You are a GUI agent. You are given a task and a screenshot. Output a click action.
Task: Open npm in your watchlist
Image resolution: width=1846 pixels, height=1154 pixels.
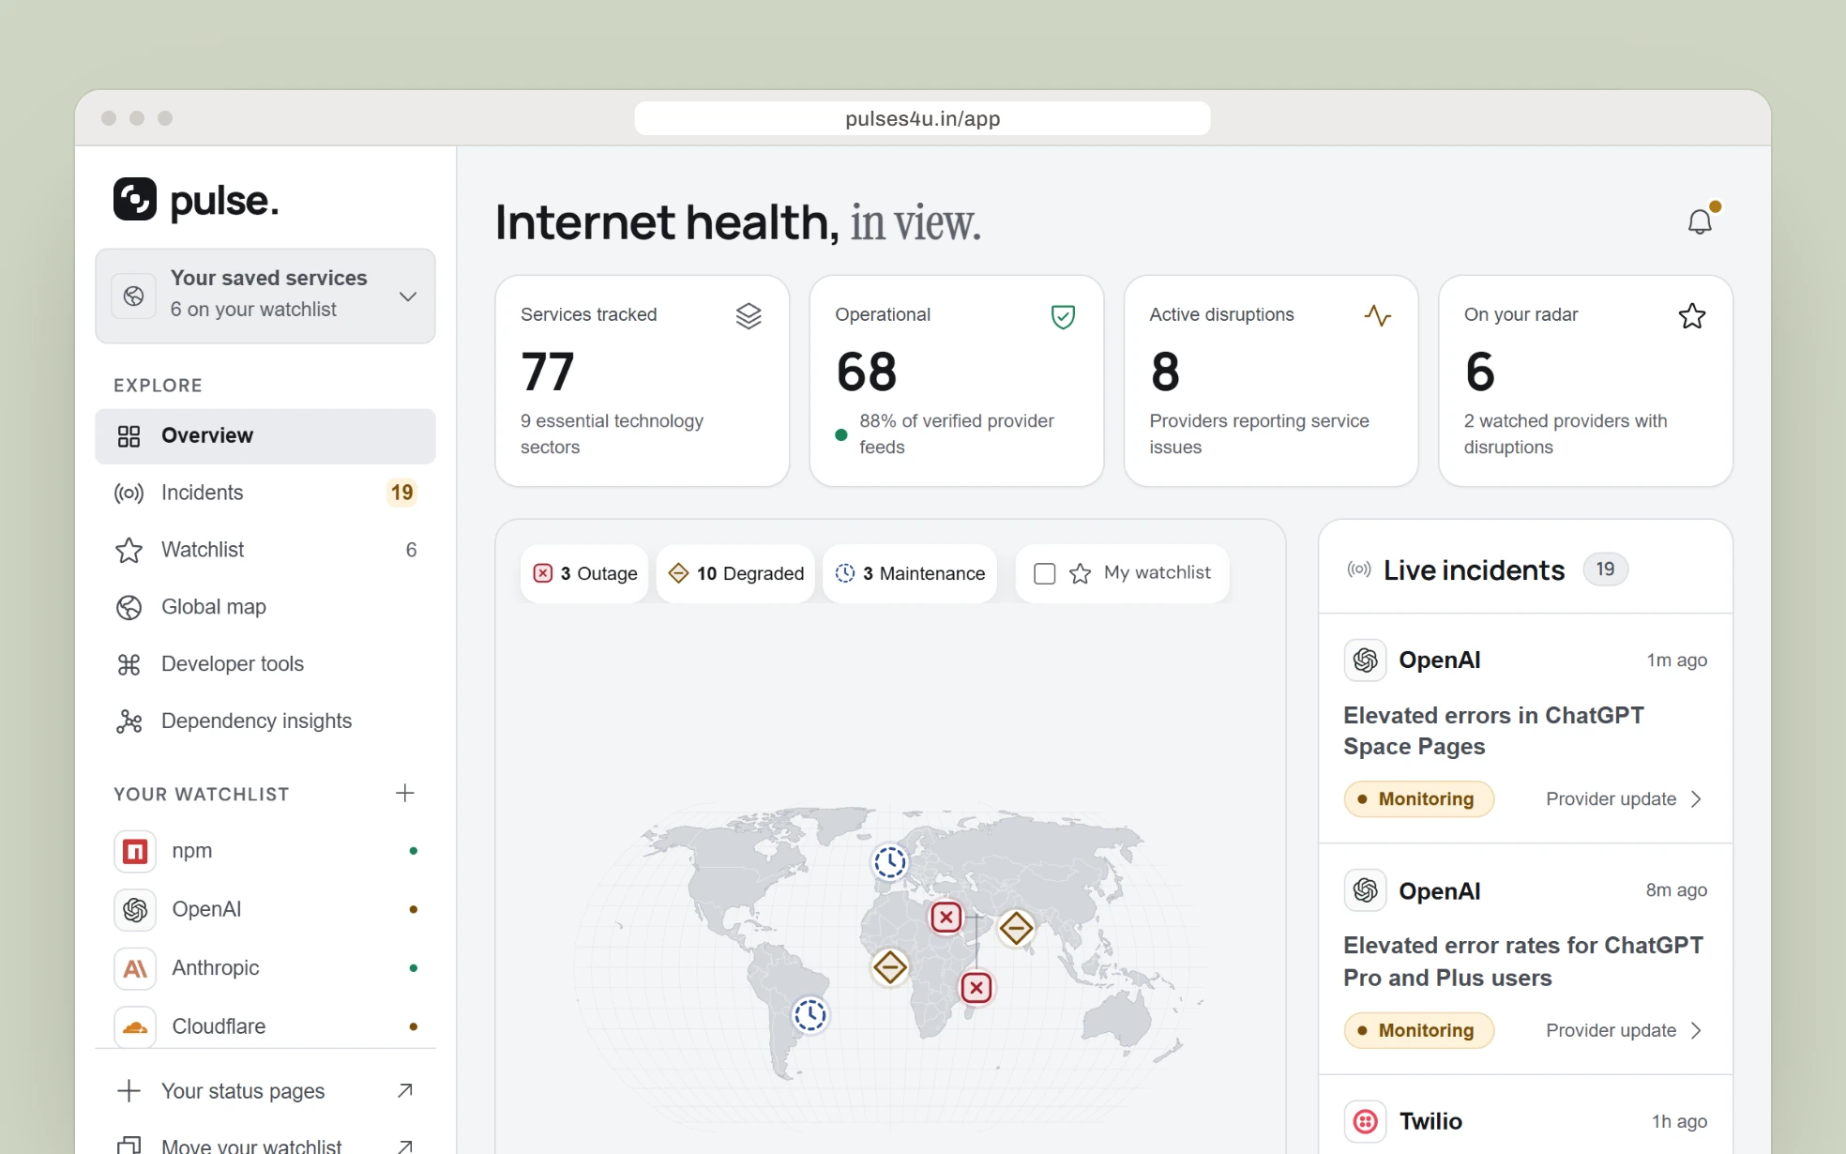pos(265,851)
